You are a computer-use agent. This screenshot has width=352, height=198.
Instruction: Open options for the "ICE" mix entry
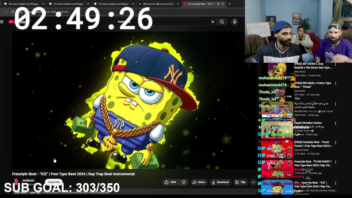coord(335,183)
